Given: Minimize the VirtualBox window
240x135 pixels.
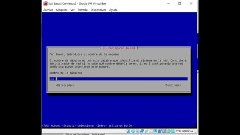Looking at the screenshot, I should [x=168, y=3].
